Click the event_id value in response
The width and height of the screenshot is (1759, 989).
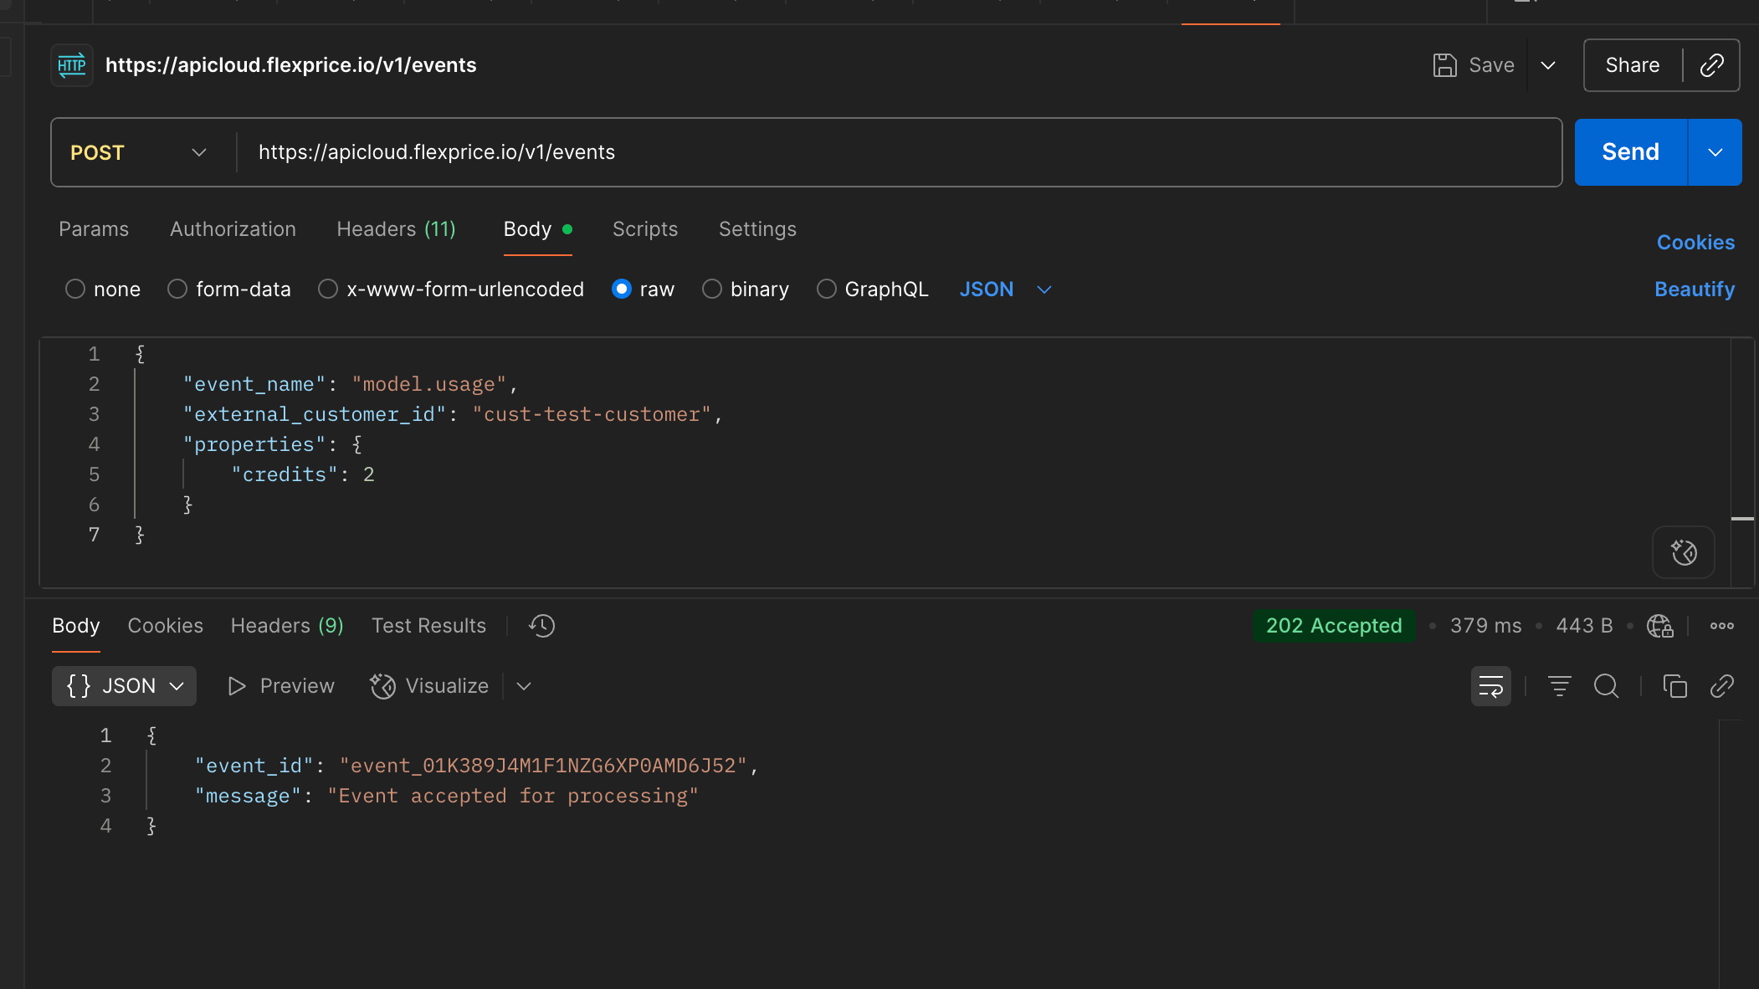[x=543, y=766]
